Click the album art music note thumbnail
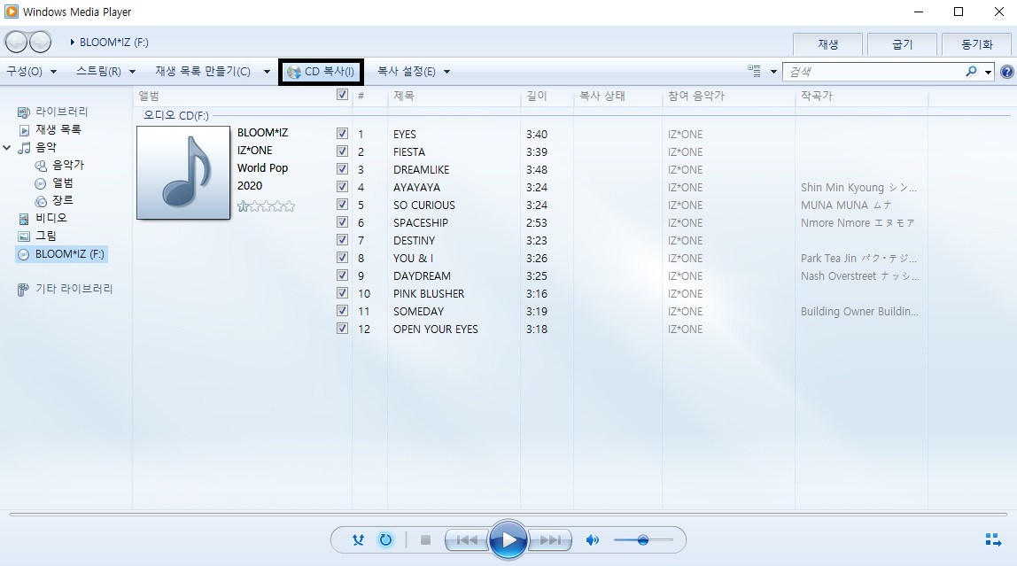 click(x=183, y=173)
